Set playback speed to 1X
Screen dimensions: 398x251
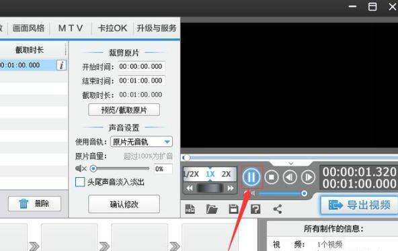[210, 174]
